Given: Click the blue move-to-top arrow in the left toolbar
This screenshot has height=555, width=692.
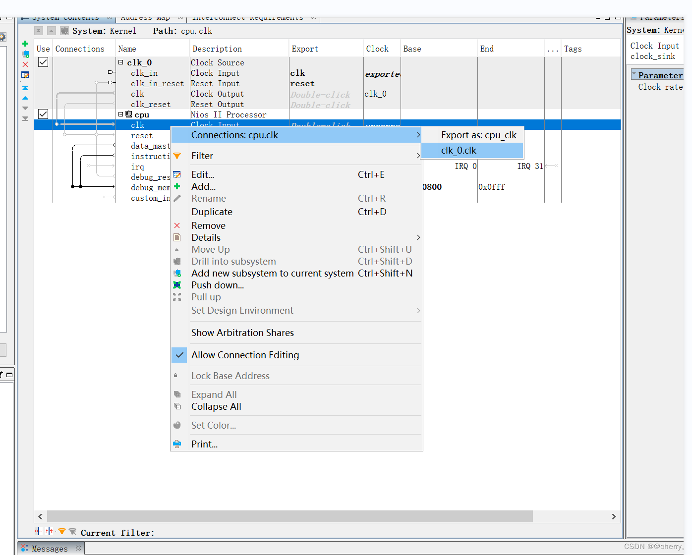Looking at the screenshot, I should (x=25, y=88).
